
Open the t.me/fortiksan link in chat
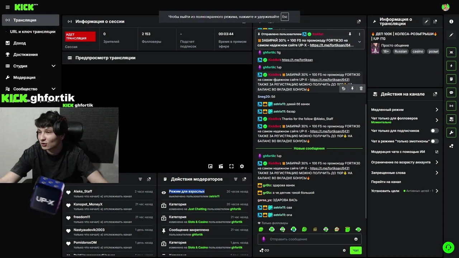click(x=297, y=60)
